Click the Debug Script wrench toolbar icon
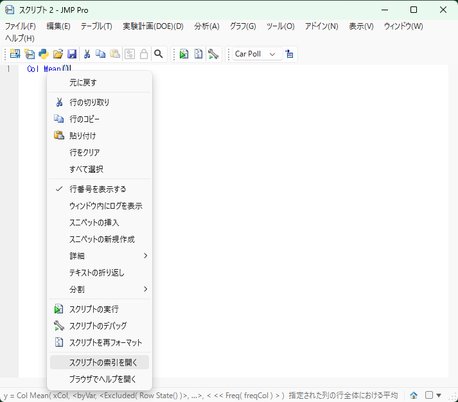The image size is (458, 402). tap(213, 54)
